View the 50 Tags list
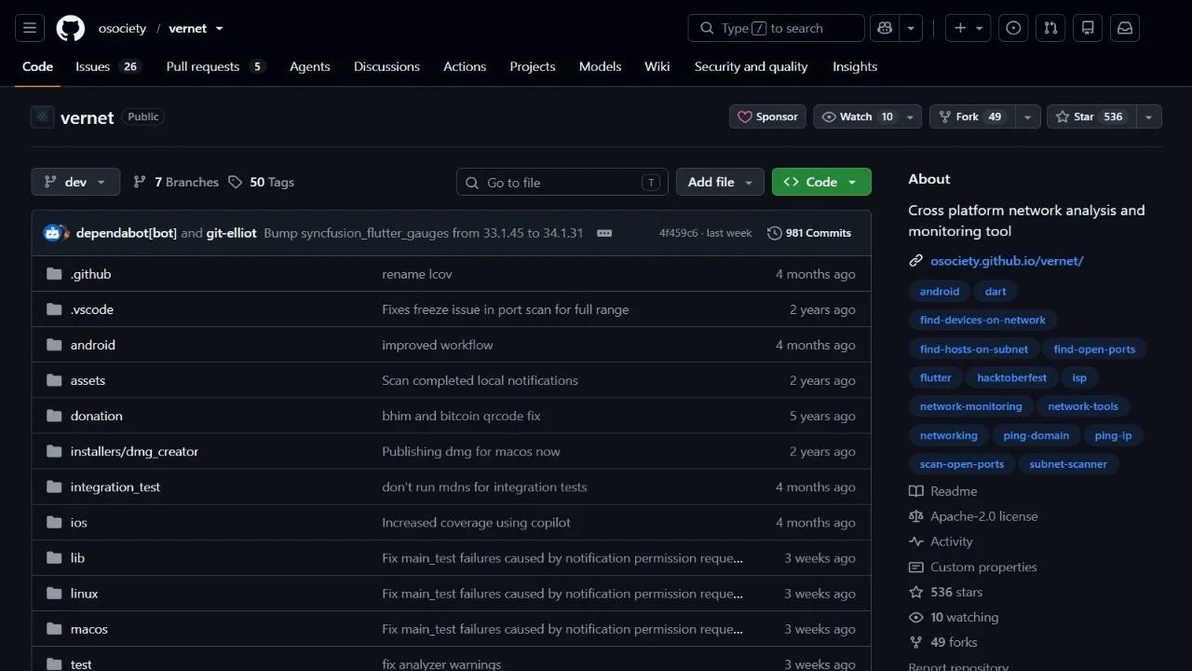This screenshot has height=671, width=1192. [262, 182]
